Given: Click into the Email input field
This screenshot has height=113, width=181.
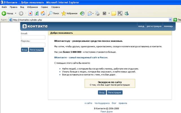Looking at the screenshot, I should point(33,37).
